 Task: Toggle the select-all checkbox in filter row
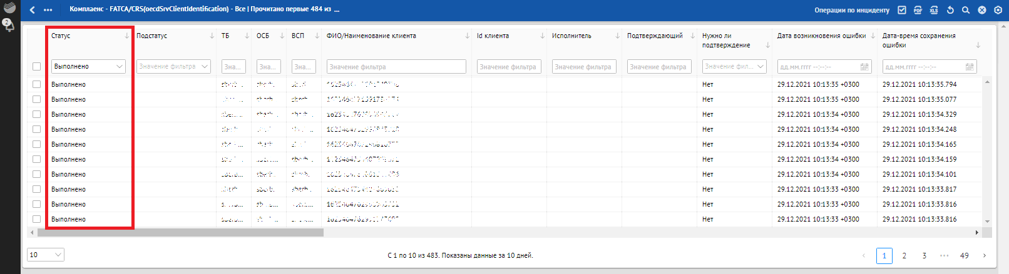[x=36, y=67]
